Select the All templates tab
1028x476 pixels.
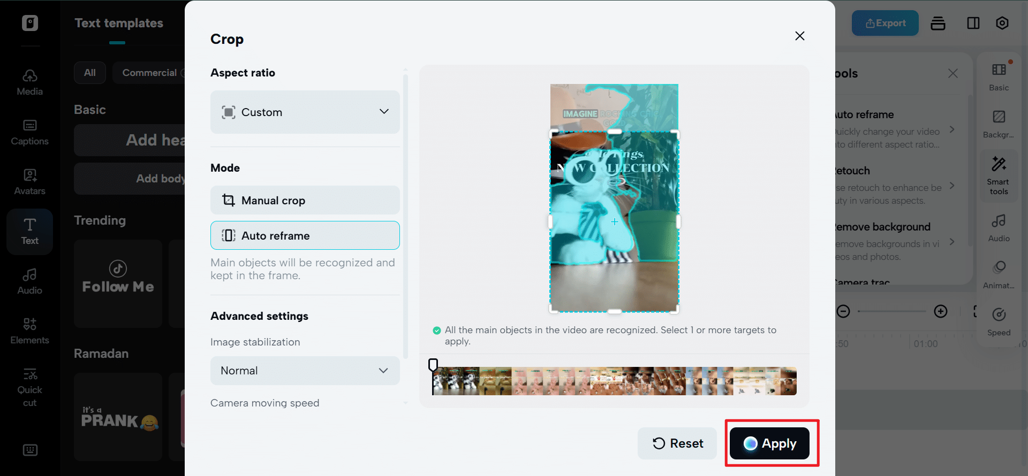coord(90,73)
